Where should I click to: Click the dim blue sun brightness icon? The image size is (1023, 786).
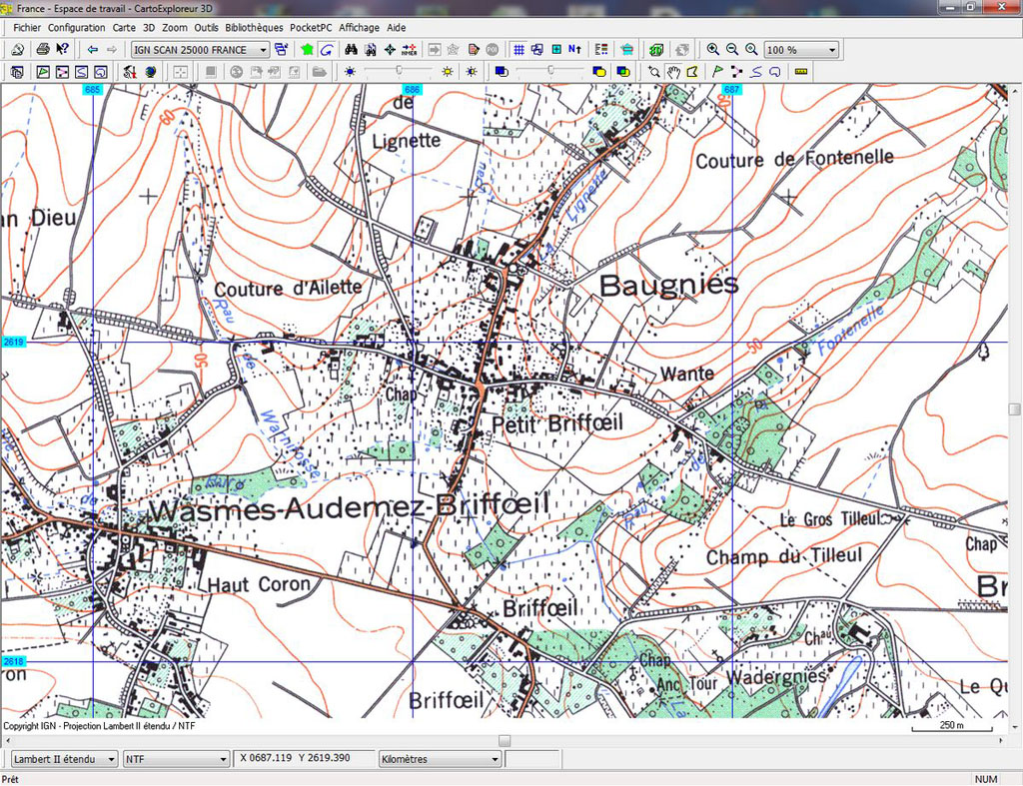tap(350, 72)
